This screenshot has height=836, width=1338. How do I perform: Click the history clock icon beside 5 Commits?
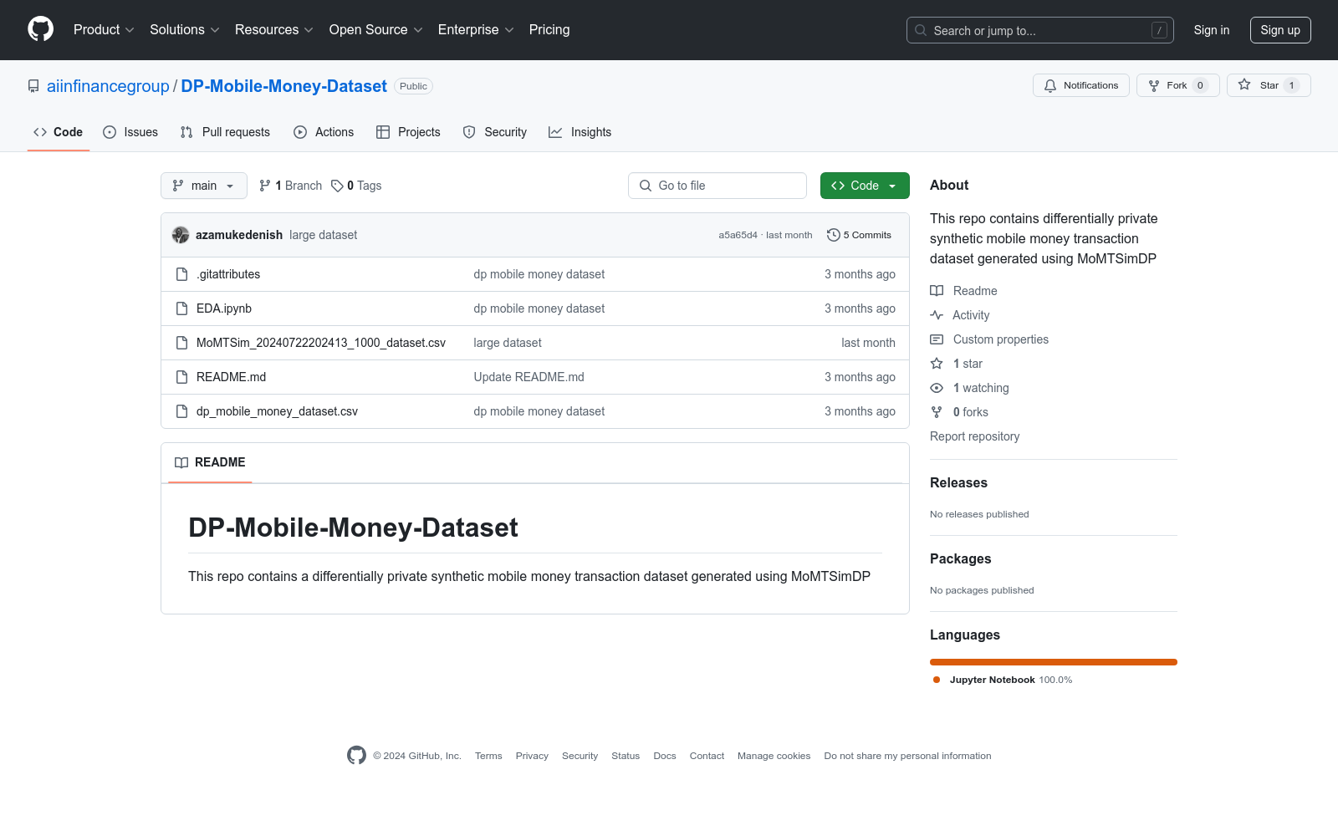click(833, 235)
